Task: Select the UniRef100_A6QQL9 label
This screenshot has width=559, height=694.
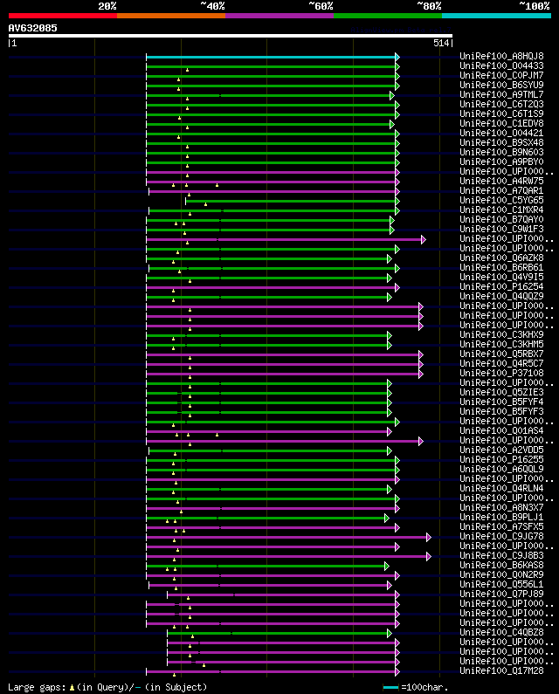Action: click(501, 469)
